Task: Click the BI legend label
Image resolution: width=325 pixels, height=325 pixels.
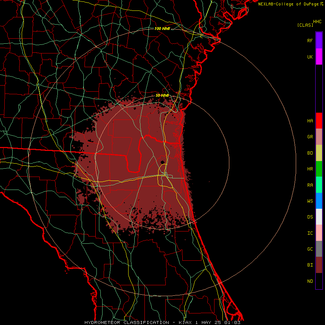Action: point(310,265)
